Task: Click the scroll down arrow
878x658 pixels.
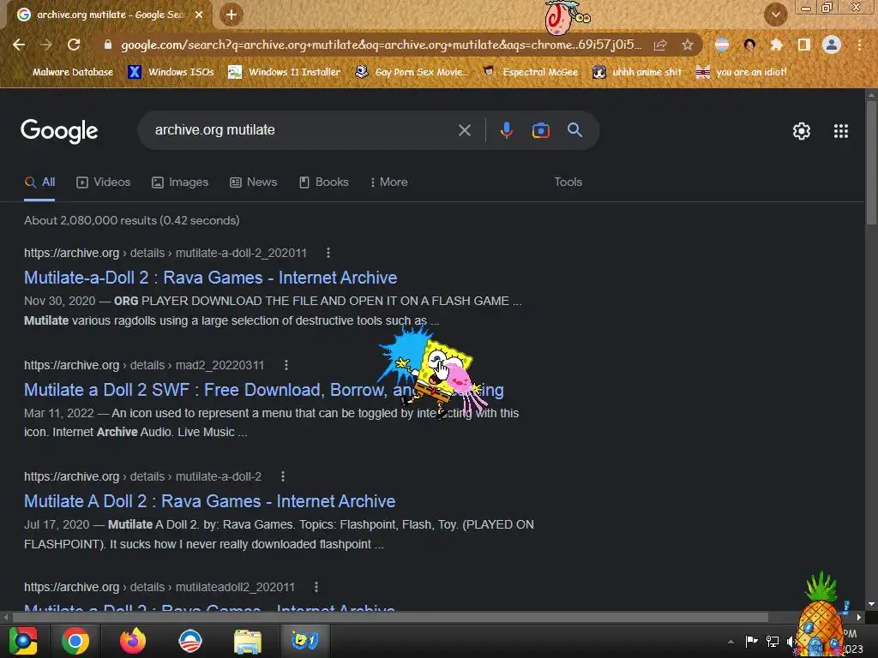Action: [x=871, y=604]
